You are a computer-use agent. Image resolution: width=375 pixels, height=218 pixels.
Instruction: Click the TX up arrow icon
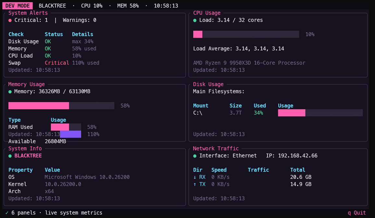tap(195, 184)
